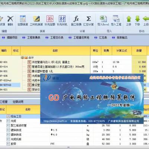This screenshot has width=149, height=149.
Task: Select the 聚乙烯波纹管 row name
Action: [x=19, y=126]
